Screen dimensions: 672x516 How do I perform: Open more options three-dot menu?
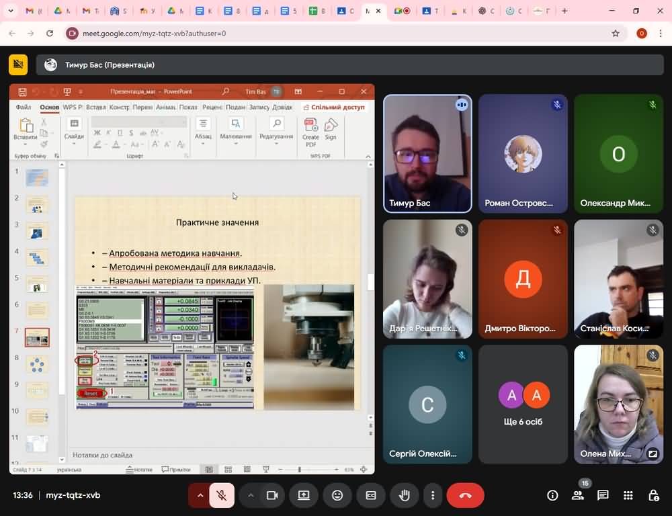(x=433, y=495)
